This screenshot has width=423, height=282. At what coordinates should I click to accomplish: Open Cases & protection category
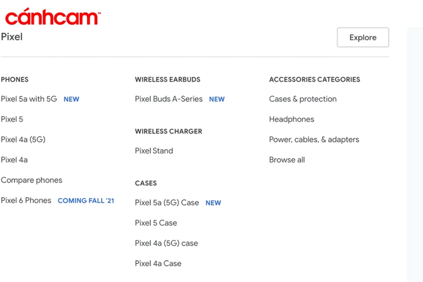click(x=303, y=99)
